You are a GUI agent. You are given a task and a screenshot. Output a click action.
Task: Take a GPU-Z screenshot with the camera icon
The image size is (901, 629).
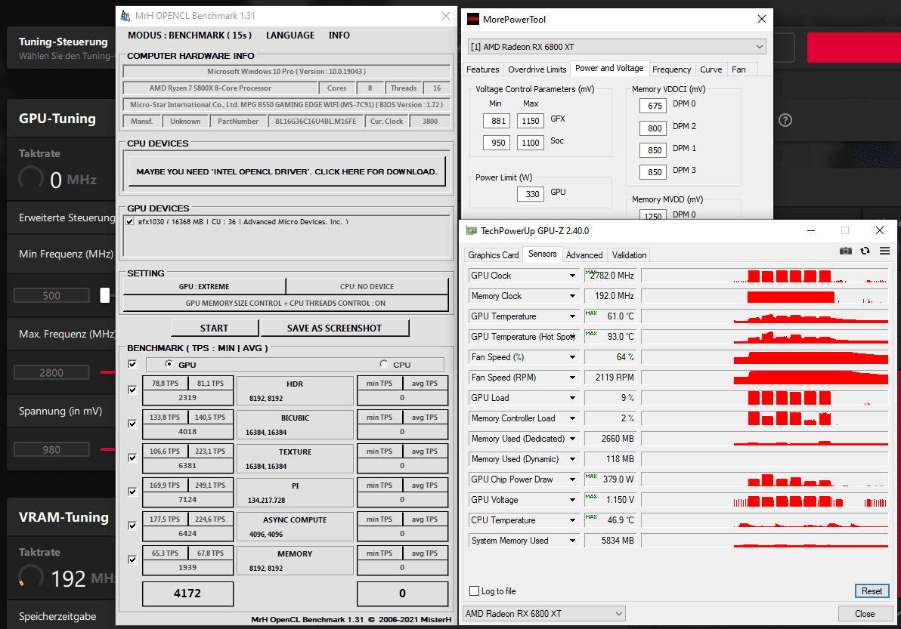tap(845, 251)
